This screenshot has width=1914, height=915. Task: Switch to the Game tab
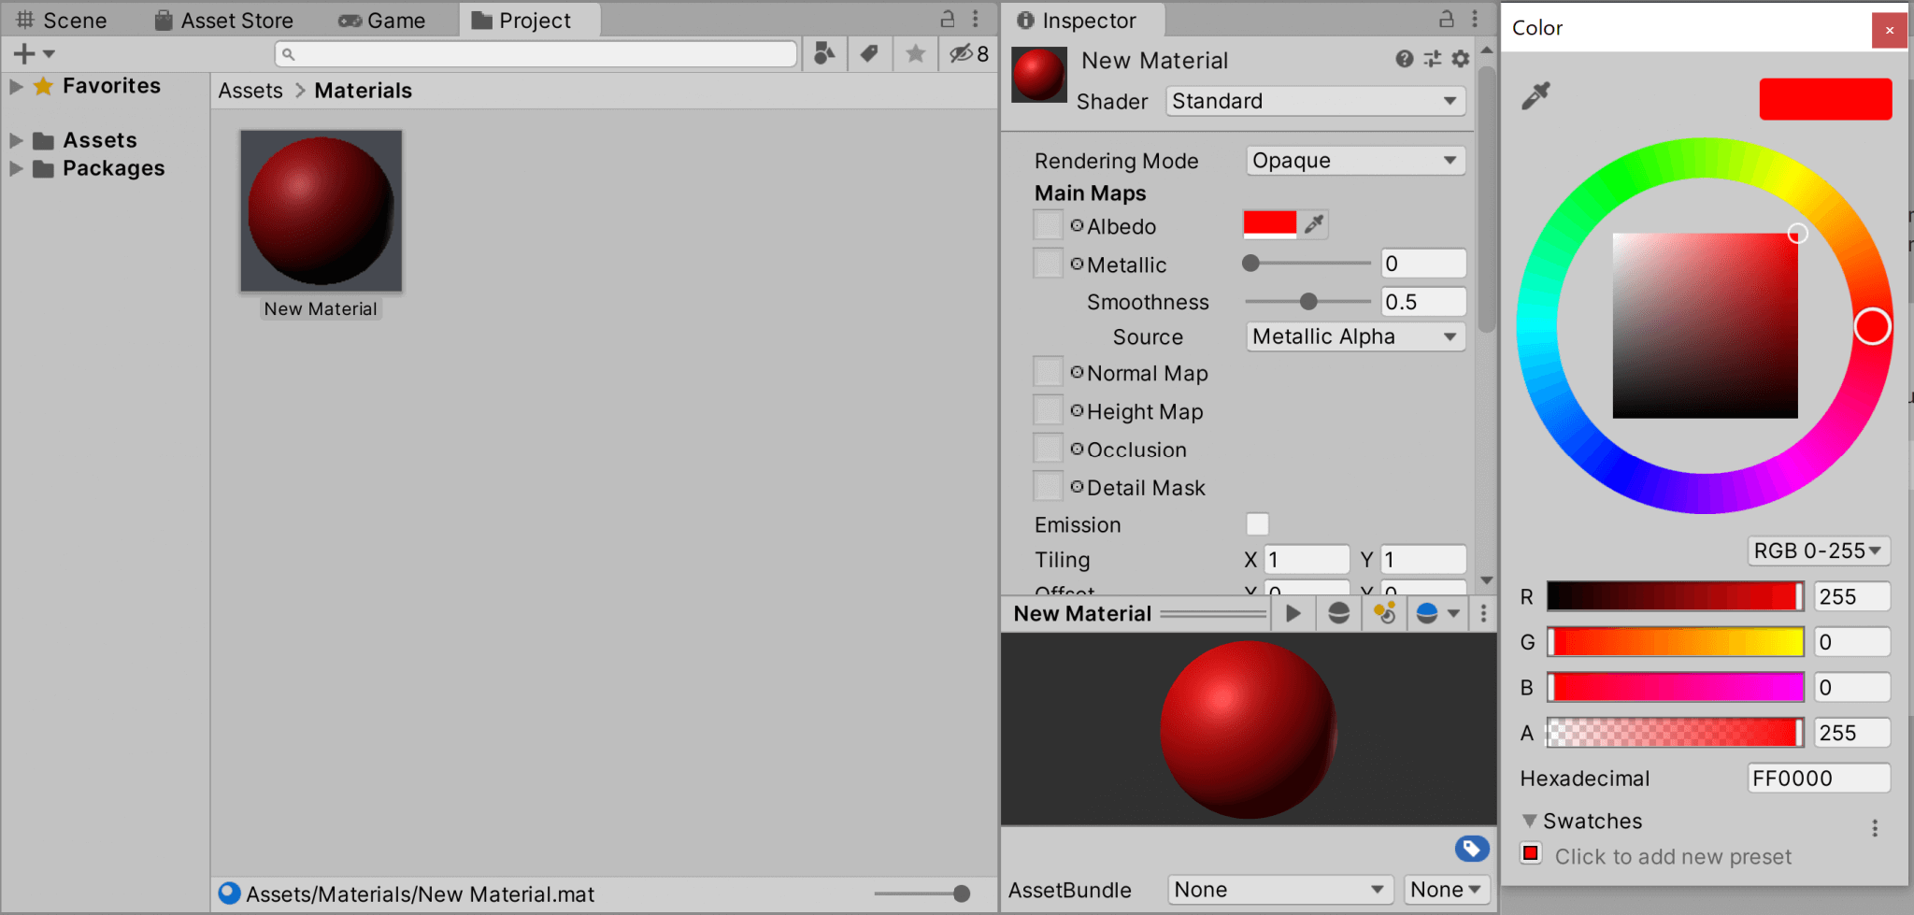(383, 20)
